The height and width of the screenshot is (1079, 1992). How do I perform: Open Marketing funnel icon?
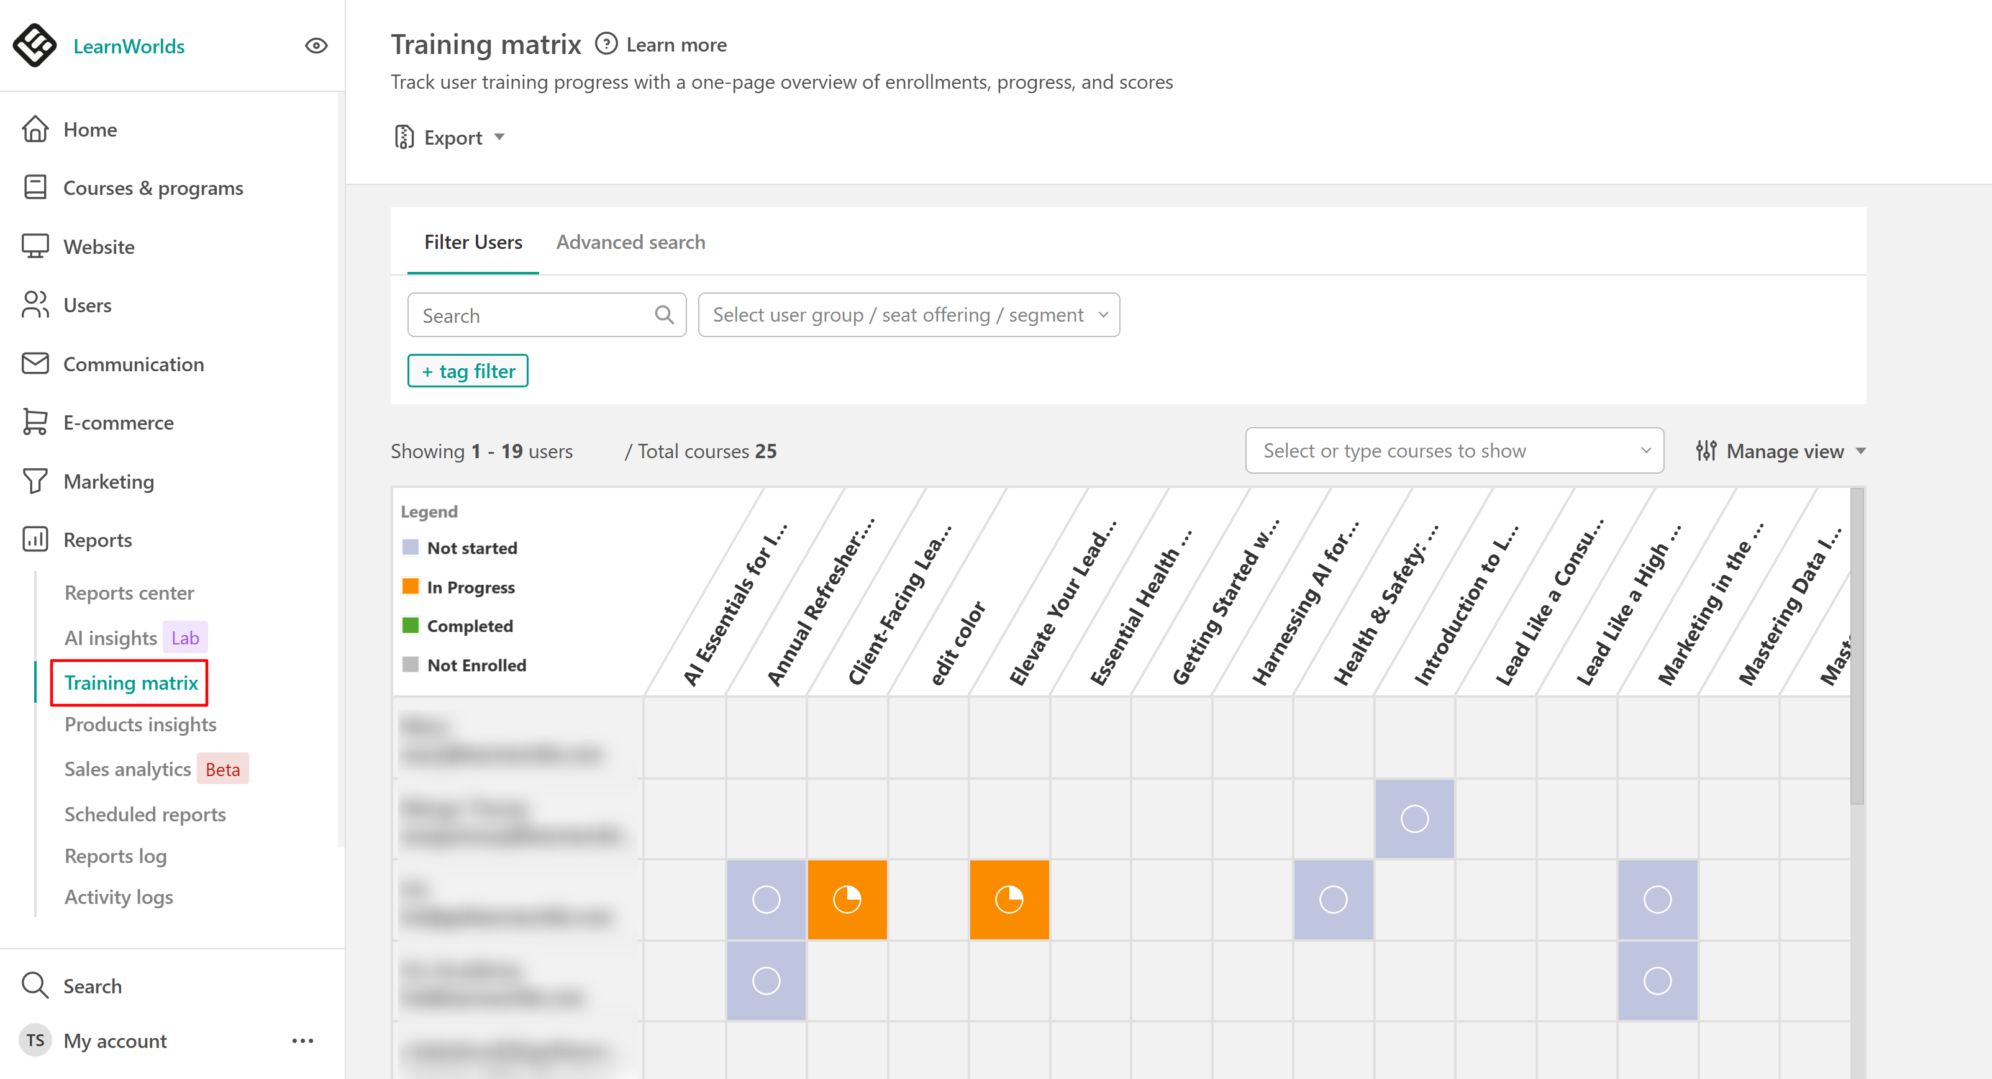click(35, 481)
